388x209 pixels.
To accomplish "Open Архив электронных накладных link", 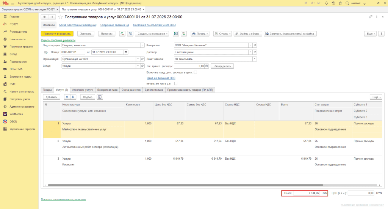I will pyautogui.click(x=77, y=25).
